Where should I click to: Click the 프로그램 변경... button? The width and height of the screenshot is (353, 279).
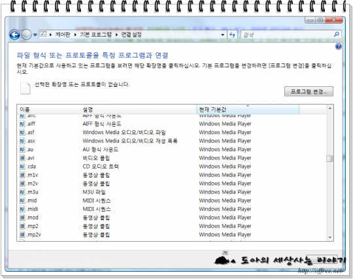(x=309, y=91)
